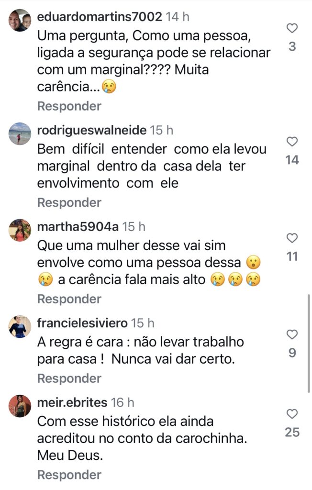
Task: Reply to martha5904a's comment
Action: point(69,300)
